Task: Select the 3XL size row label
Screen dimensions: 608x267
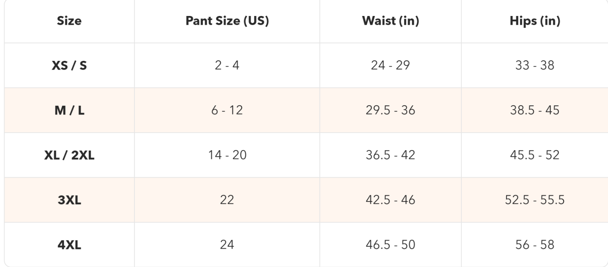Action: (x=69, y=200)
